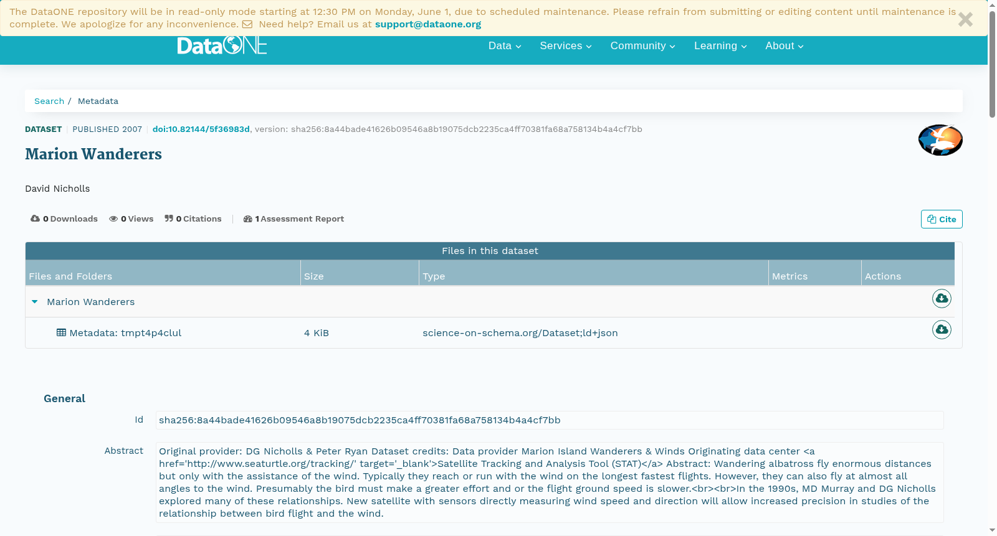Click the Id field with sha256 value
This screenshot has width=997, height=536.
click(550, 420)
